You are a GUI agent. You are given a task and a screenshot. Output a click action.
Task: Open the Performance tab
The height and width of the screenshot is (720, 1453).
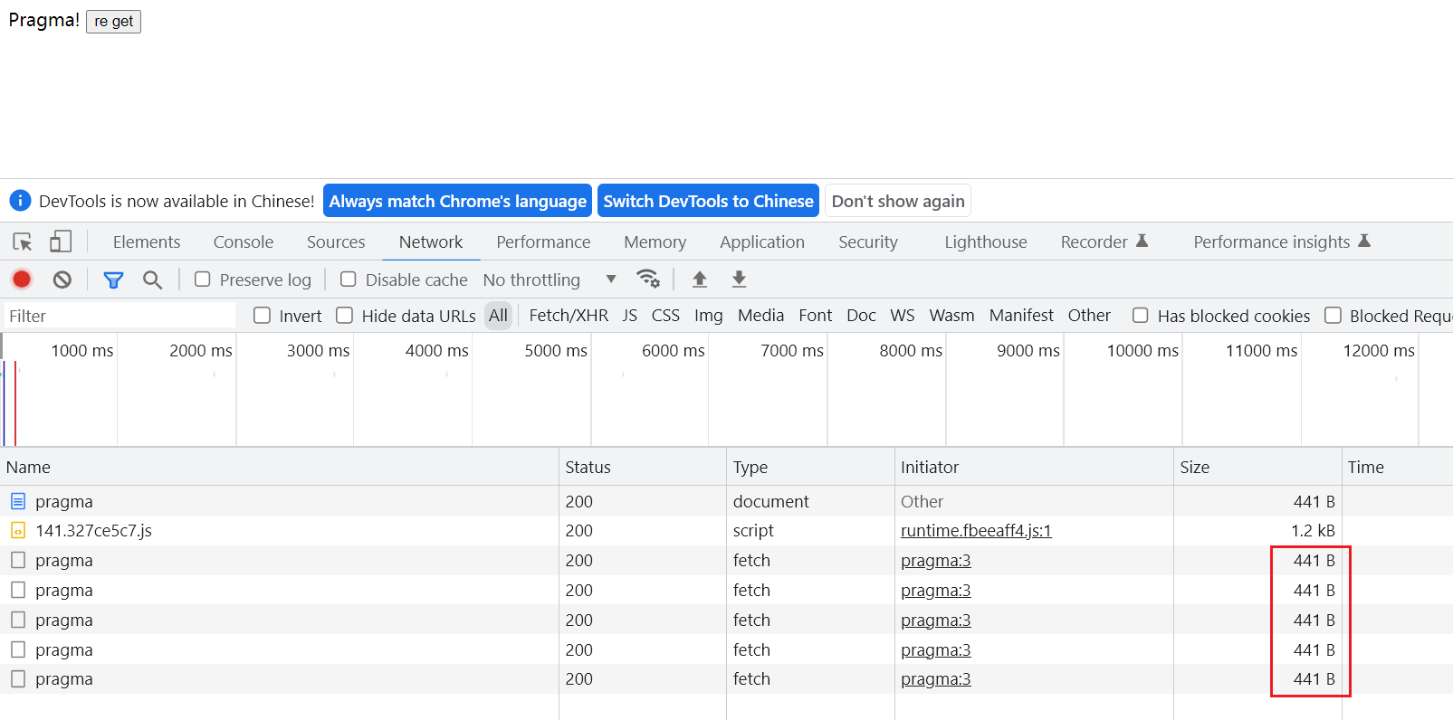pyautogui.click(x=543, y=242)
